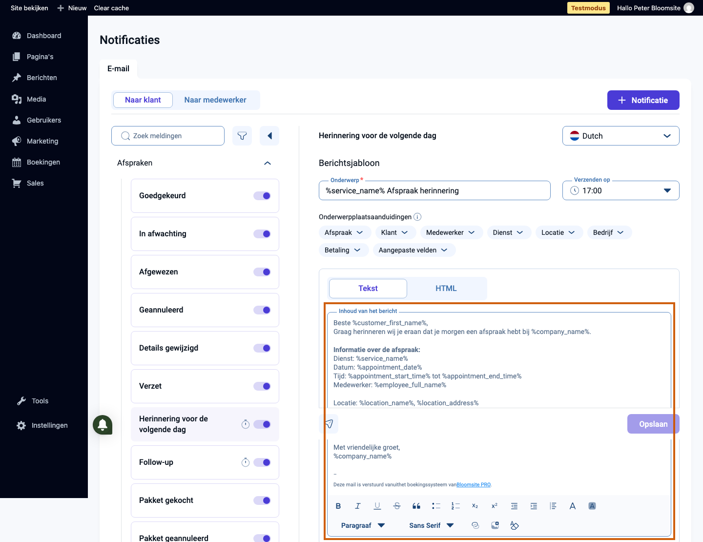This screenshot has width=703, height=542.
Task: Save the template with Opslaan
Action: pos(653,424)
